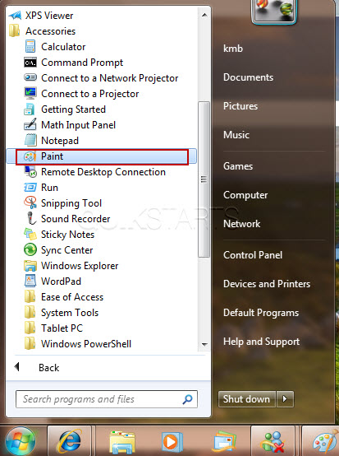Open Sticky Notes via its icon
The width and height of the screenshot is (339, 456).
point(30,234)
